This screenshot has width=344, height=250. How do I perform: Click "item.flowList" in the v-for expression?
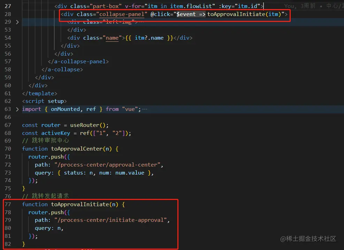pyautogui.click(x=191, y=6)
